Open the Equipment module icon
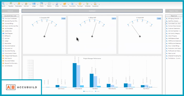 point(95,4)
